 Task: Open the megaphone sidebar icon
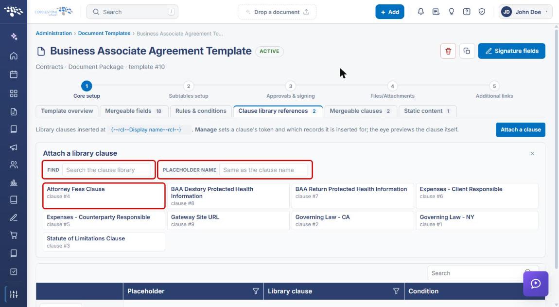coord(14,147)
